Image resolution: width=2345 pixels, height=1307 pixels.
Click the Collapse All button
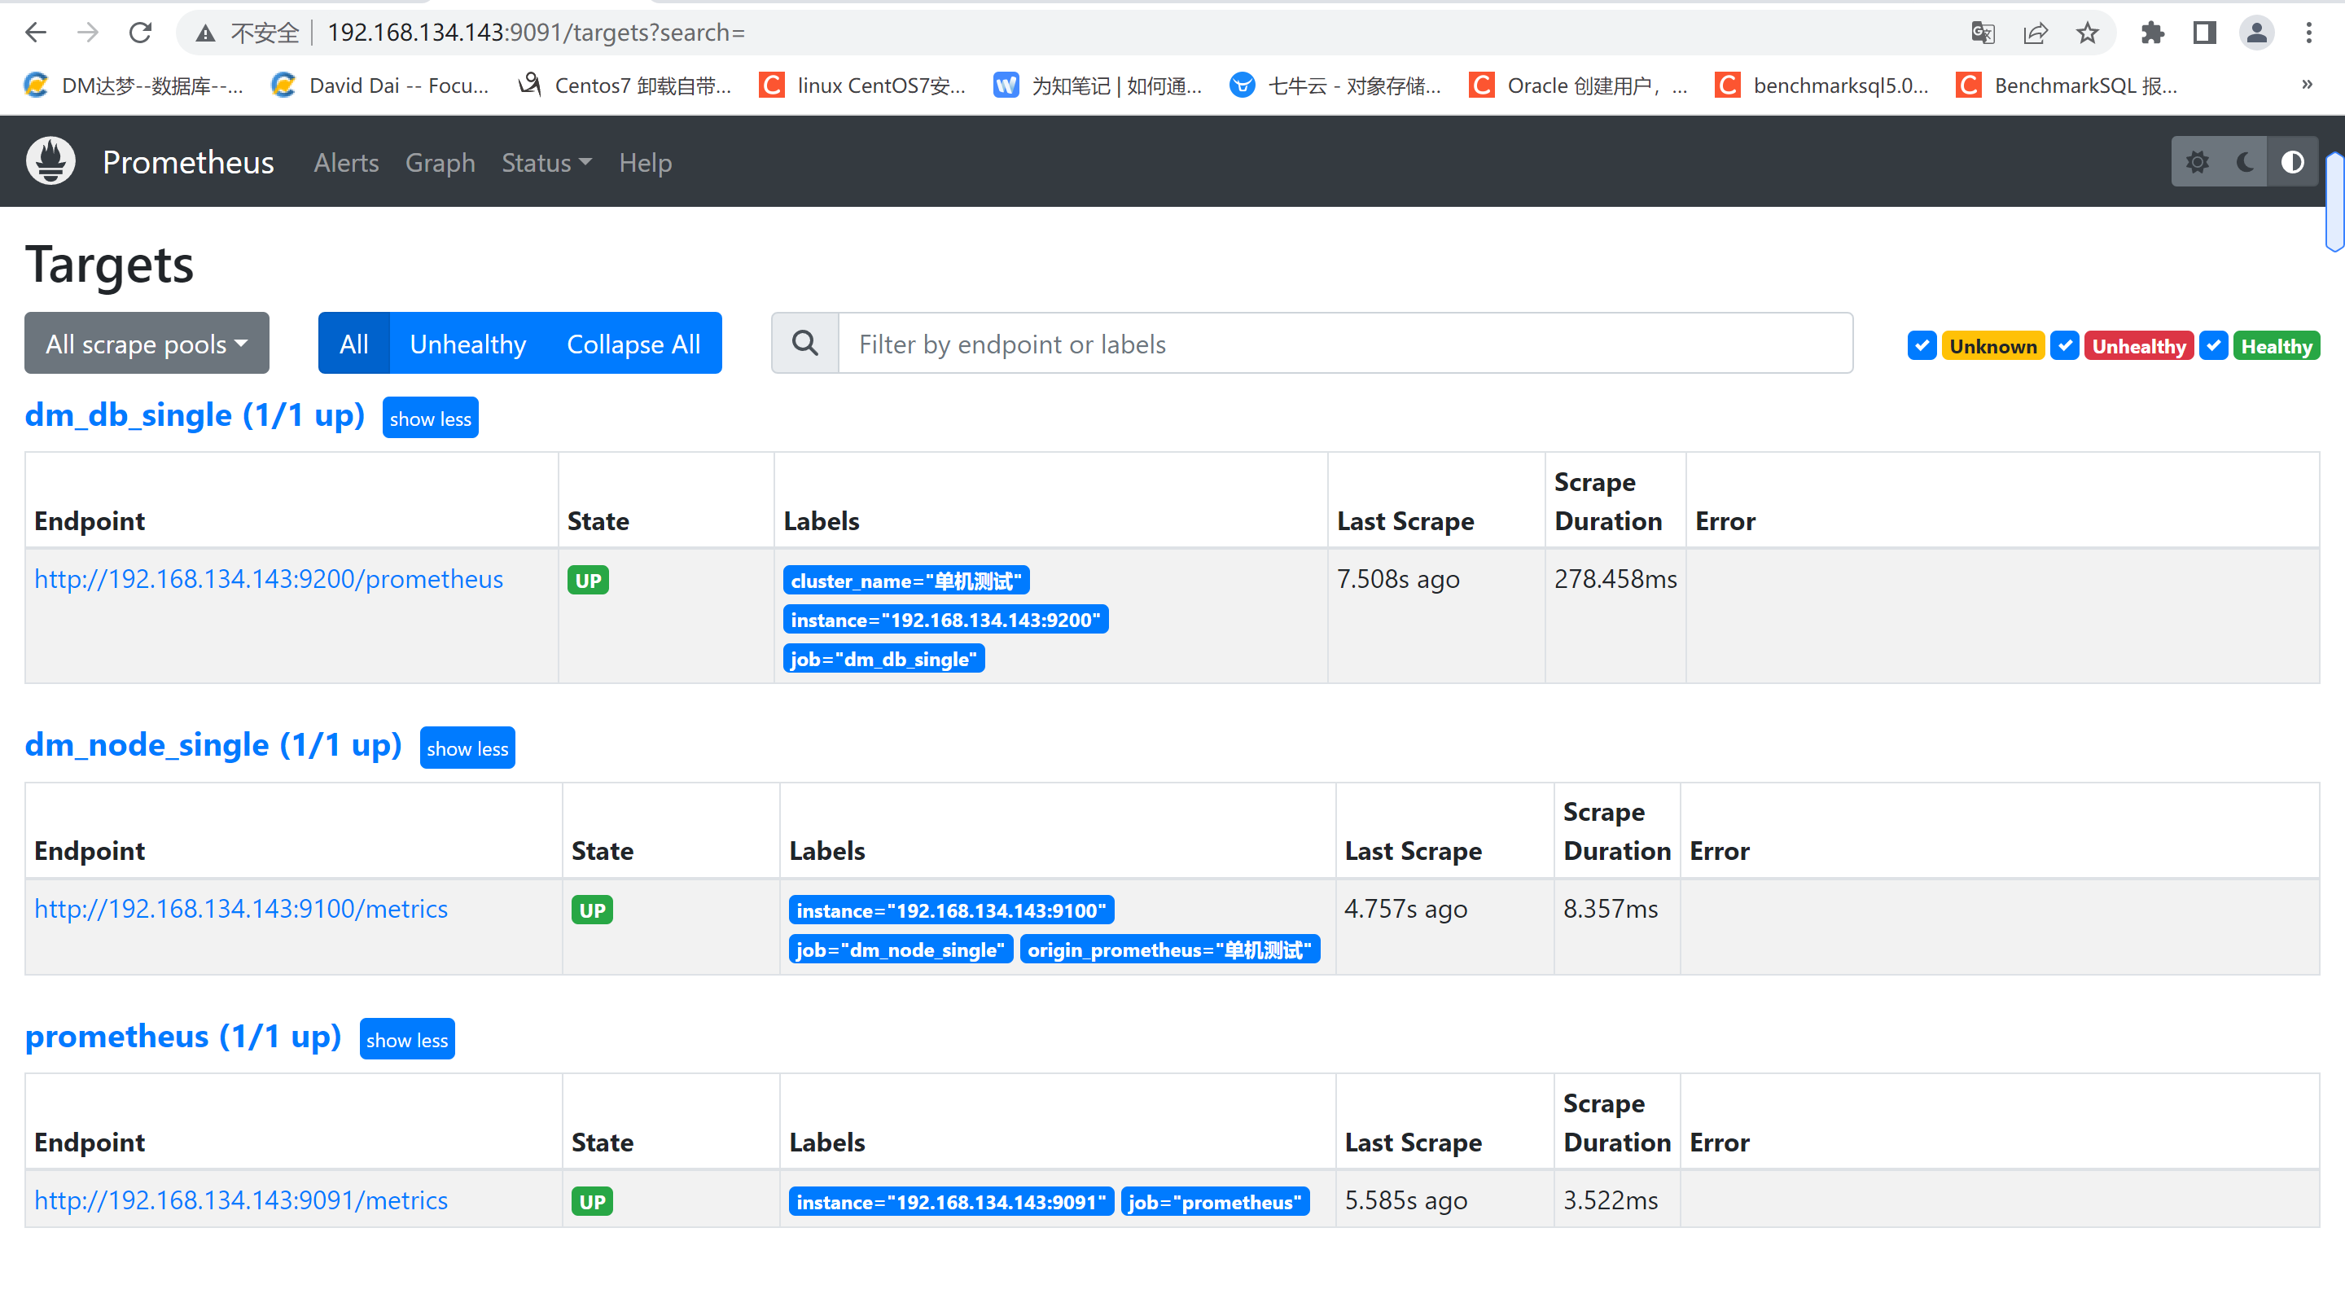point(633,343)
